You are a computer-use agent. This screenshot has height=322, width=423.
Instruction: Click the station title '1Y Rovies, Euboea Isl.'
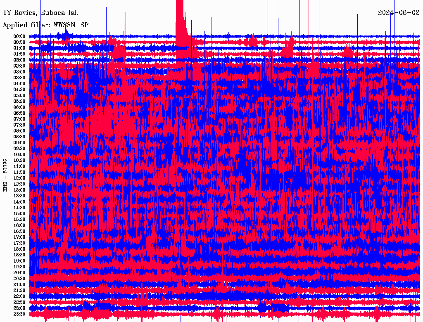pos(40,12)
